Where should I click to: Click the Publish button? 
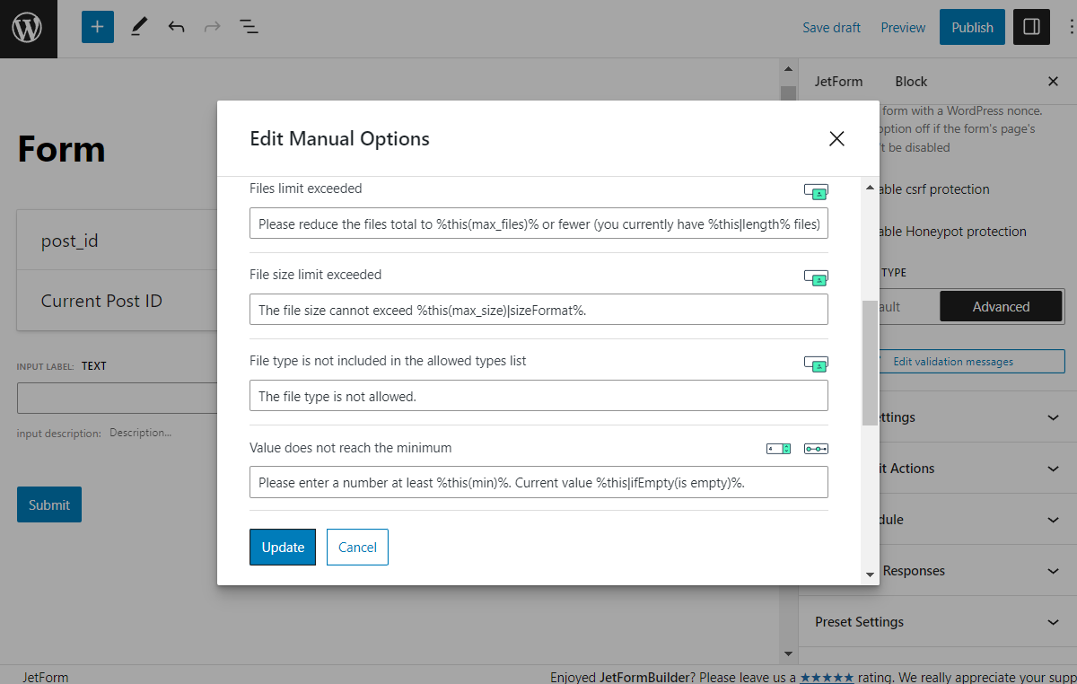pos(972,27)
